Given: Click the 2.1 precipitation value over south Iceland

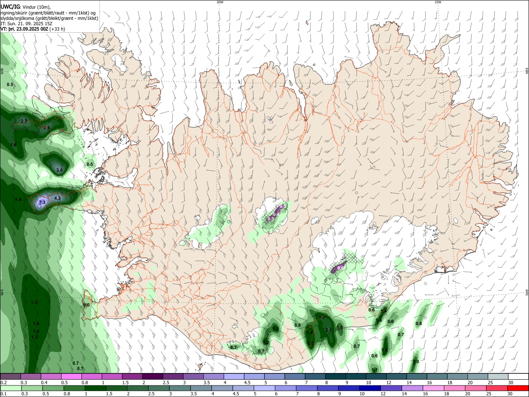Looking at the screenshot, I should click(x=329, y=330).
